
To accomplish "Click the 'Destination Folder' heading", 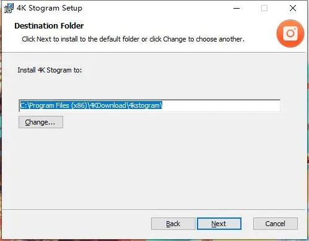I will point(49,26).
